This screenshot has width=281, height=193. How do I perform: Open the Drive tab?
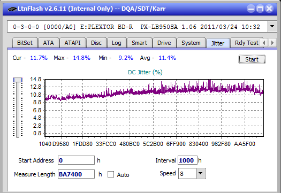[164, 43]
